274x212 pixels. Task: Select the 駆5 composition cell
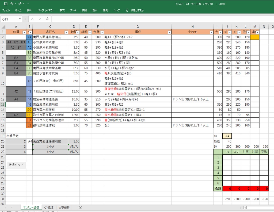[x=138, y=125]
